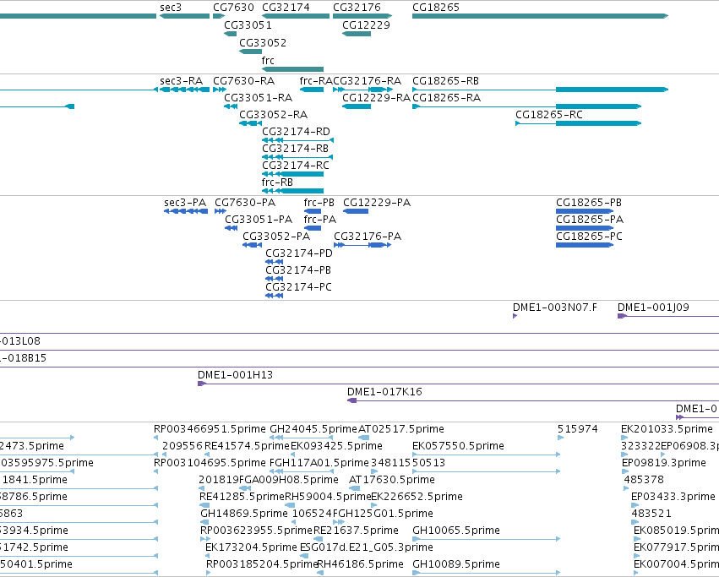Select the CG18265-PB protein label

coord(589,203)
